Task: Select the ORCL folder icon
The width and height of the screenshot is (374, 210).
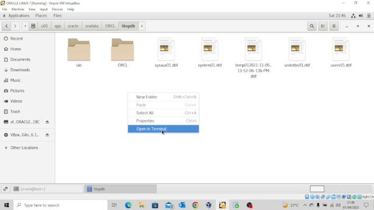Action: coord(123,50)
